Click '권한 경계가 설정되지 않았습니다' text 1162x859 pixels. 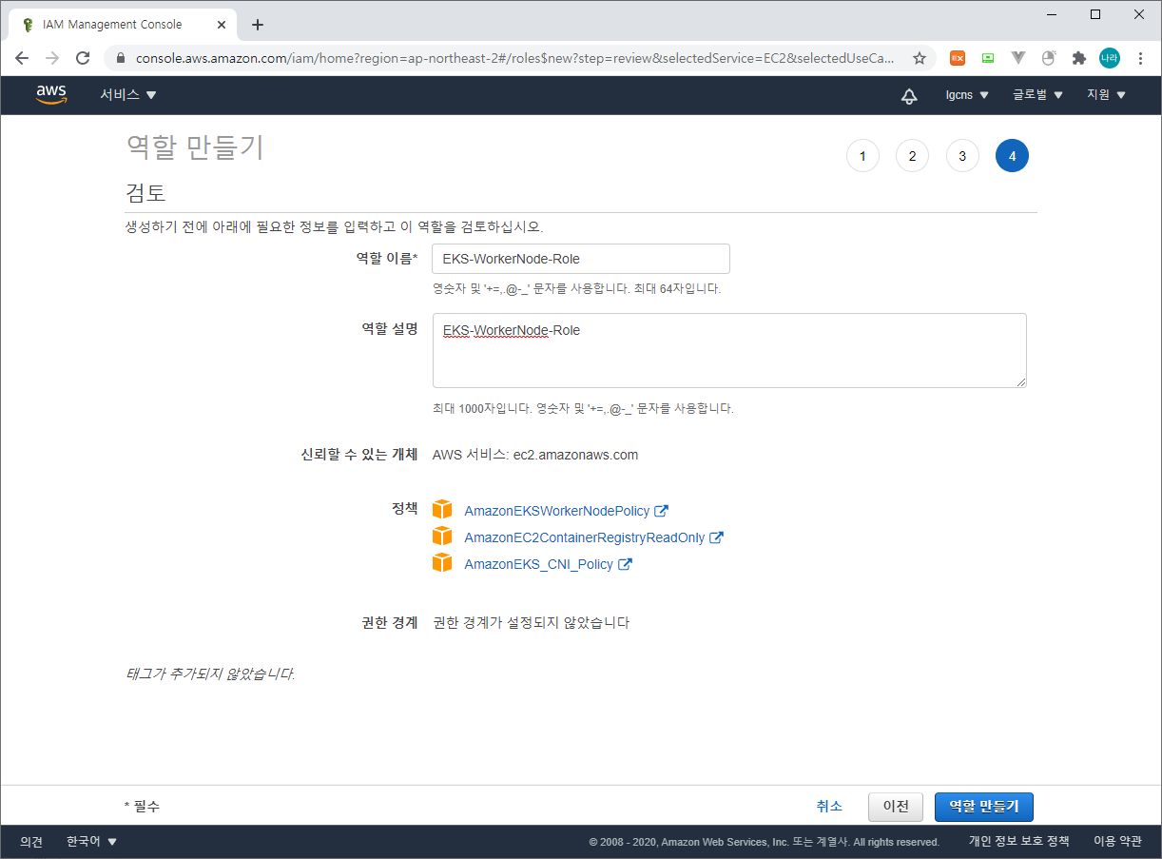(x=531, y=623)
